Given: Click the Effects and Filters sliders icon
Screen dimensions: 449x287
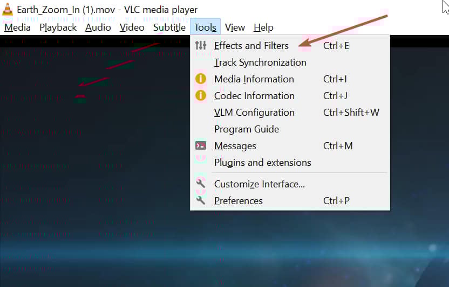Looking at the screenshot, I should point(200,45).
